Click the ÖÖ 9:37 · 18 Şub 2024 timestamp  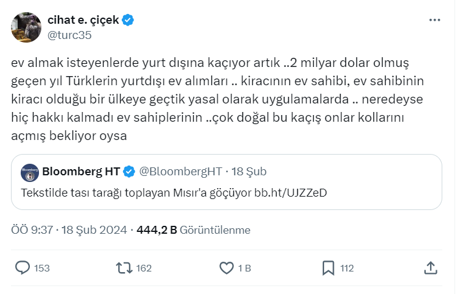[x=69, y=230]
